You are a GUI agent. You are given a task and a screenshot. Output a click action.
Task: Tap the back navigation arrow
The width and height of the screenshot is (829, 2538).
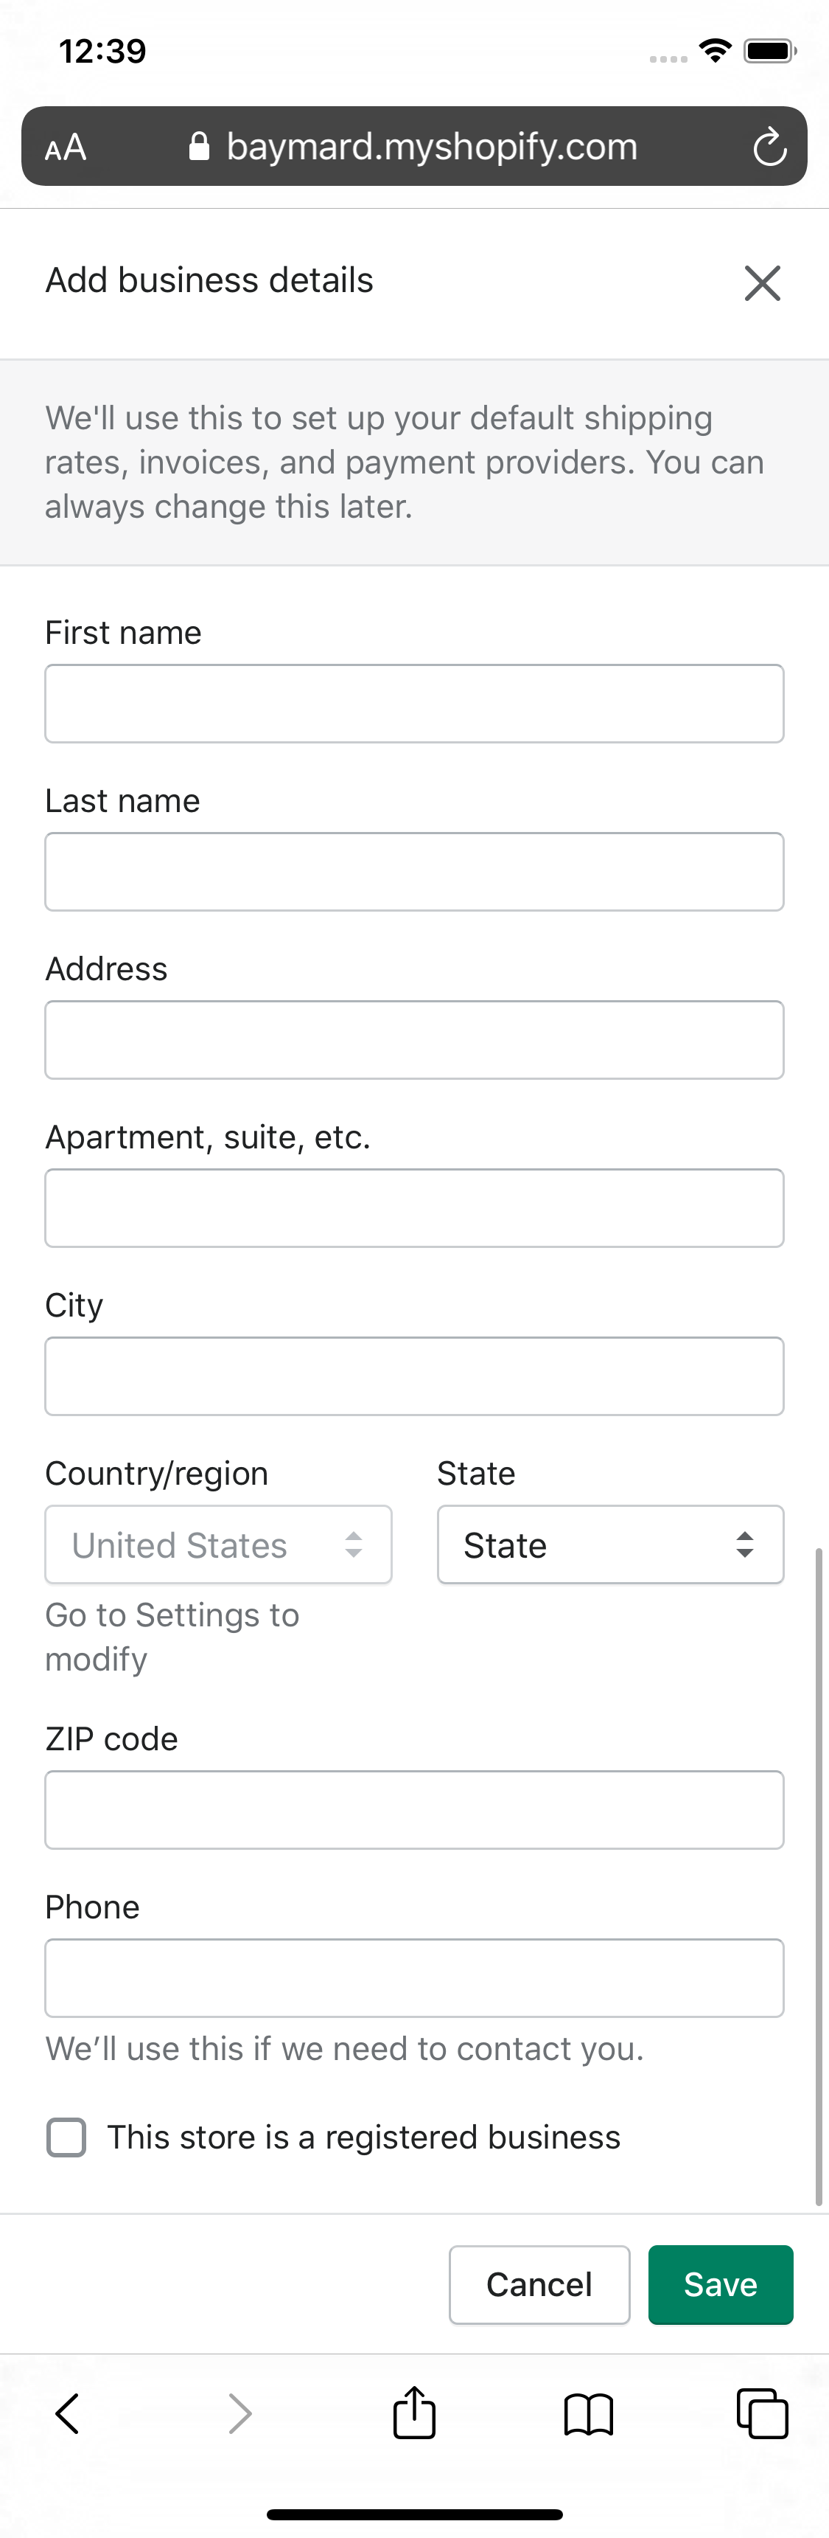66,2413
